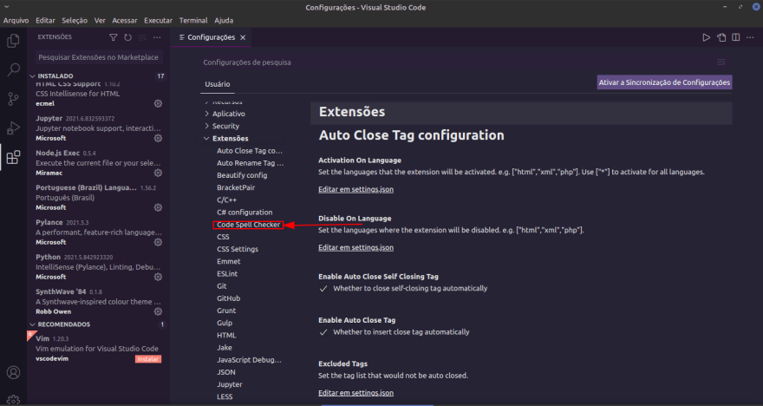Open the Seleção menu
This screenshot has width=763, height=406.
(75, 21)
